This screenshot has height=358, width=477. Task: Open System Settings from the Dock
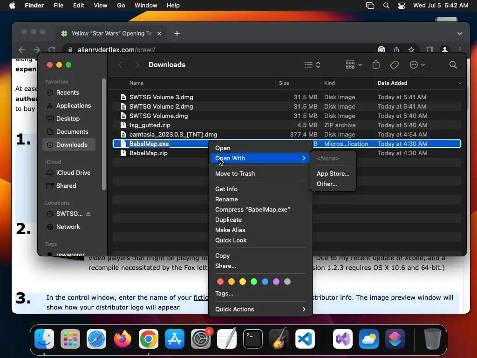[x=201, y=339]
